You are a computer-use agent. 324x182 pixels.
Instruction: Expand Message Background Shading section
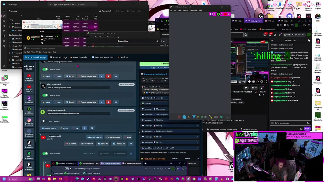coord(169,131)
